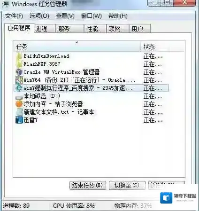Select the FlashFXP.3987 folder icon

point(19,64)
